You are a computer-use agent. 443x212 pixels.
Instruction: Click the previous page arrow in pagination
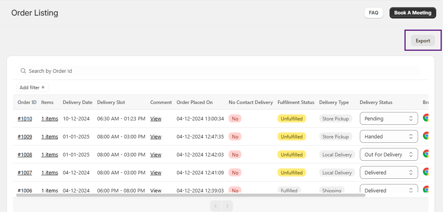click(x=216, y=206)
